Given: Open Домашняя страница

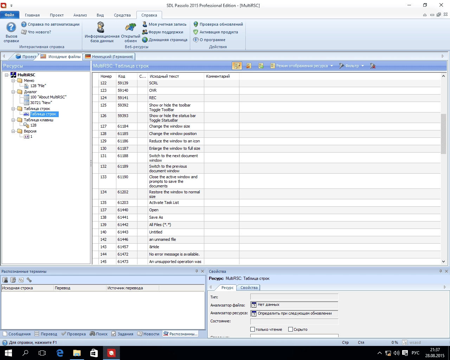Looking at the screenshot, I should pyautogui.click(x=165, y=40).
